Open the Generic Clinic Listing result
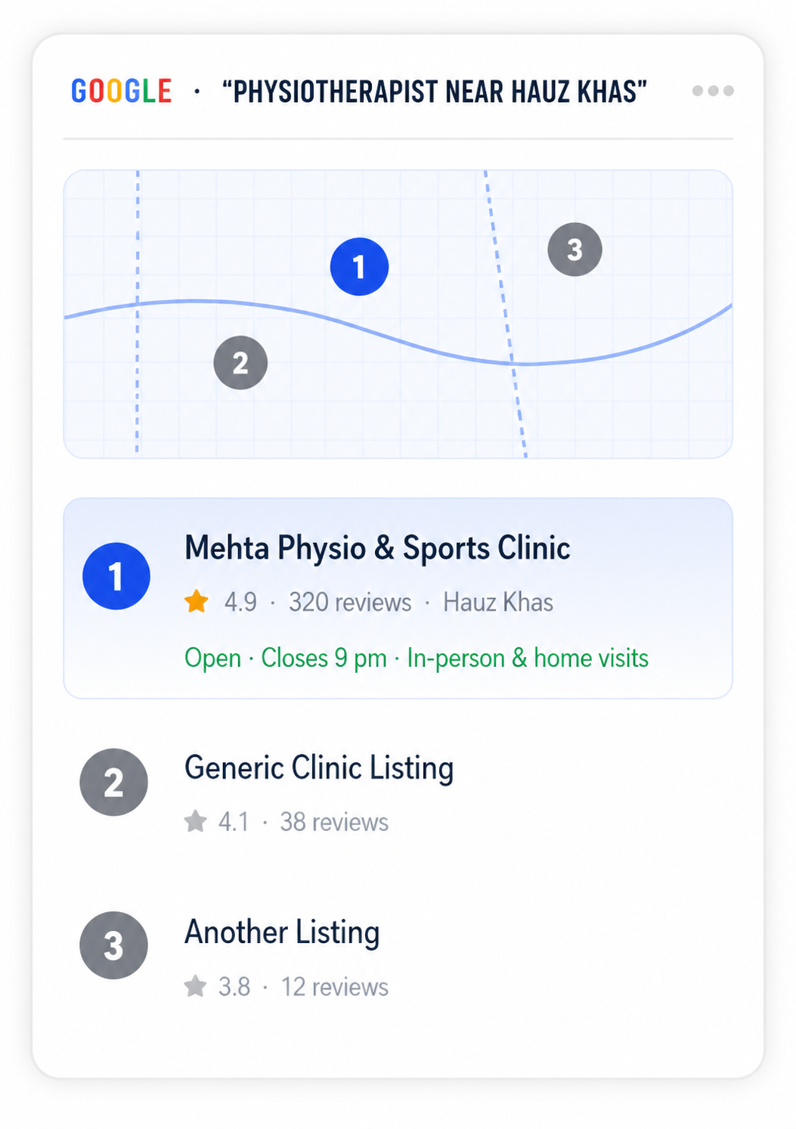Viewport: 796px width, 1129px height. [x=319, y=768]
